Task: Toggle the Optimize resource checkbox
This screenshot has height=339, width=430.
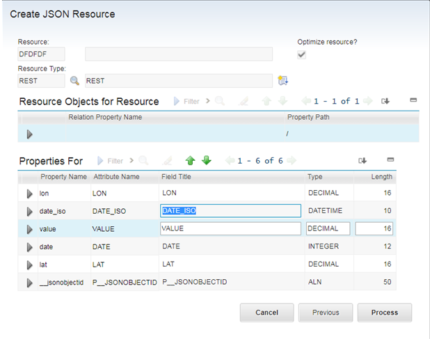Action: [x=301, y=55]
